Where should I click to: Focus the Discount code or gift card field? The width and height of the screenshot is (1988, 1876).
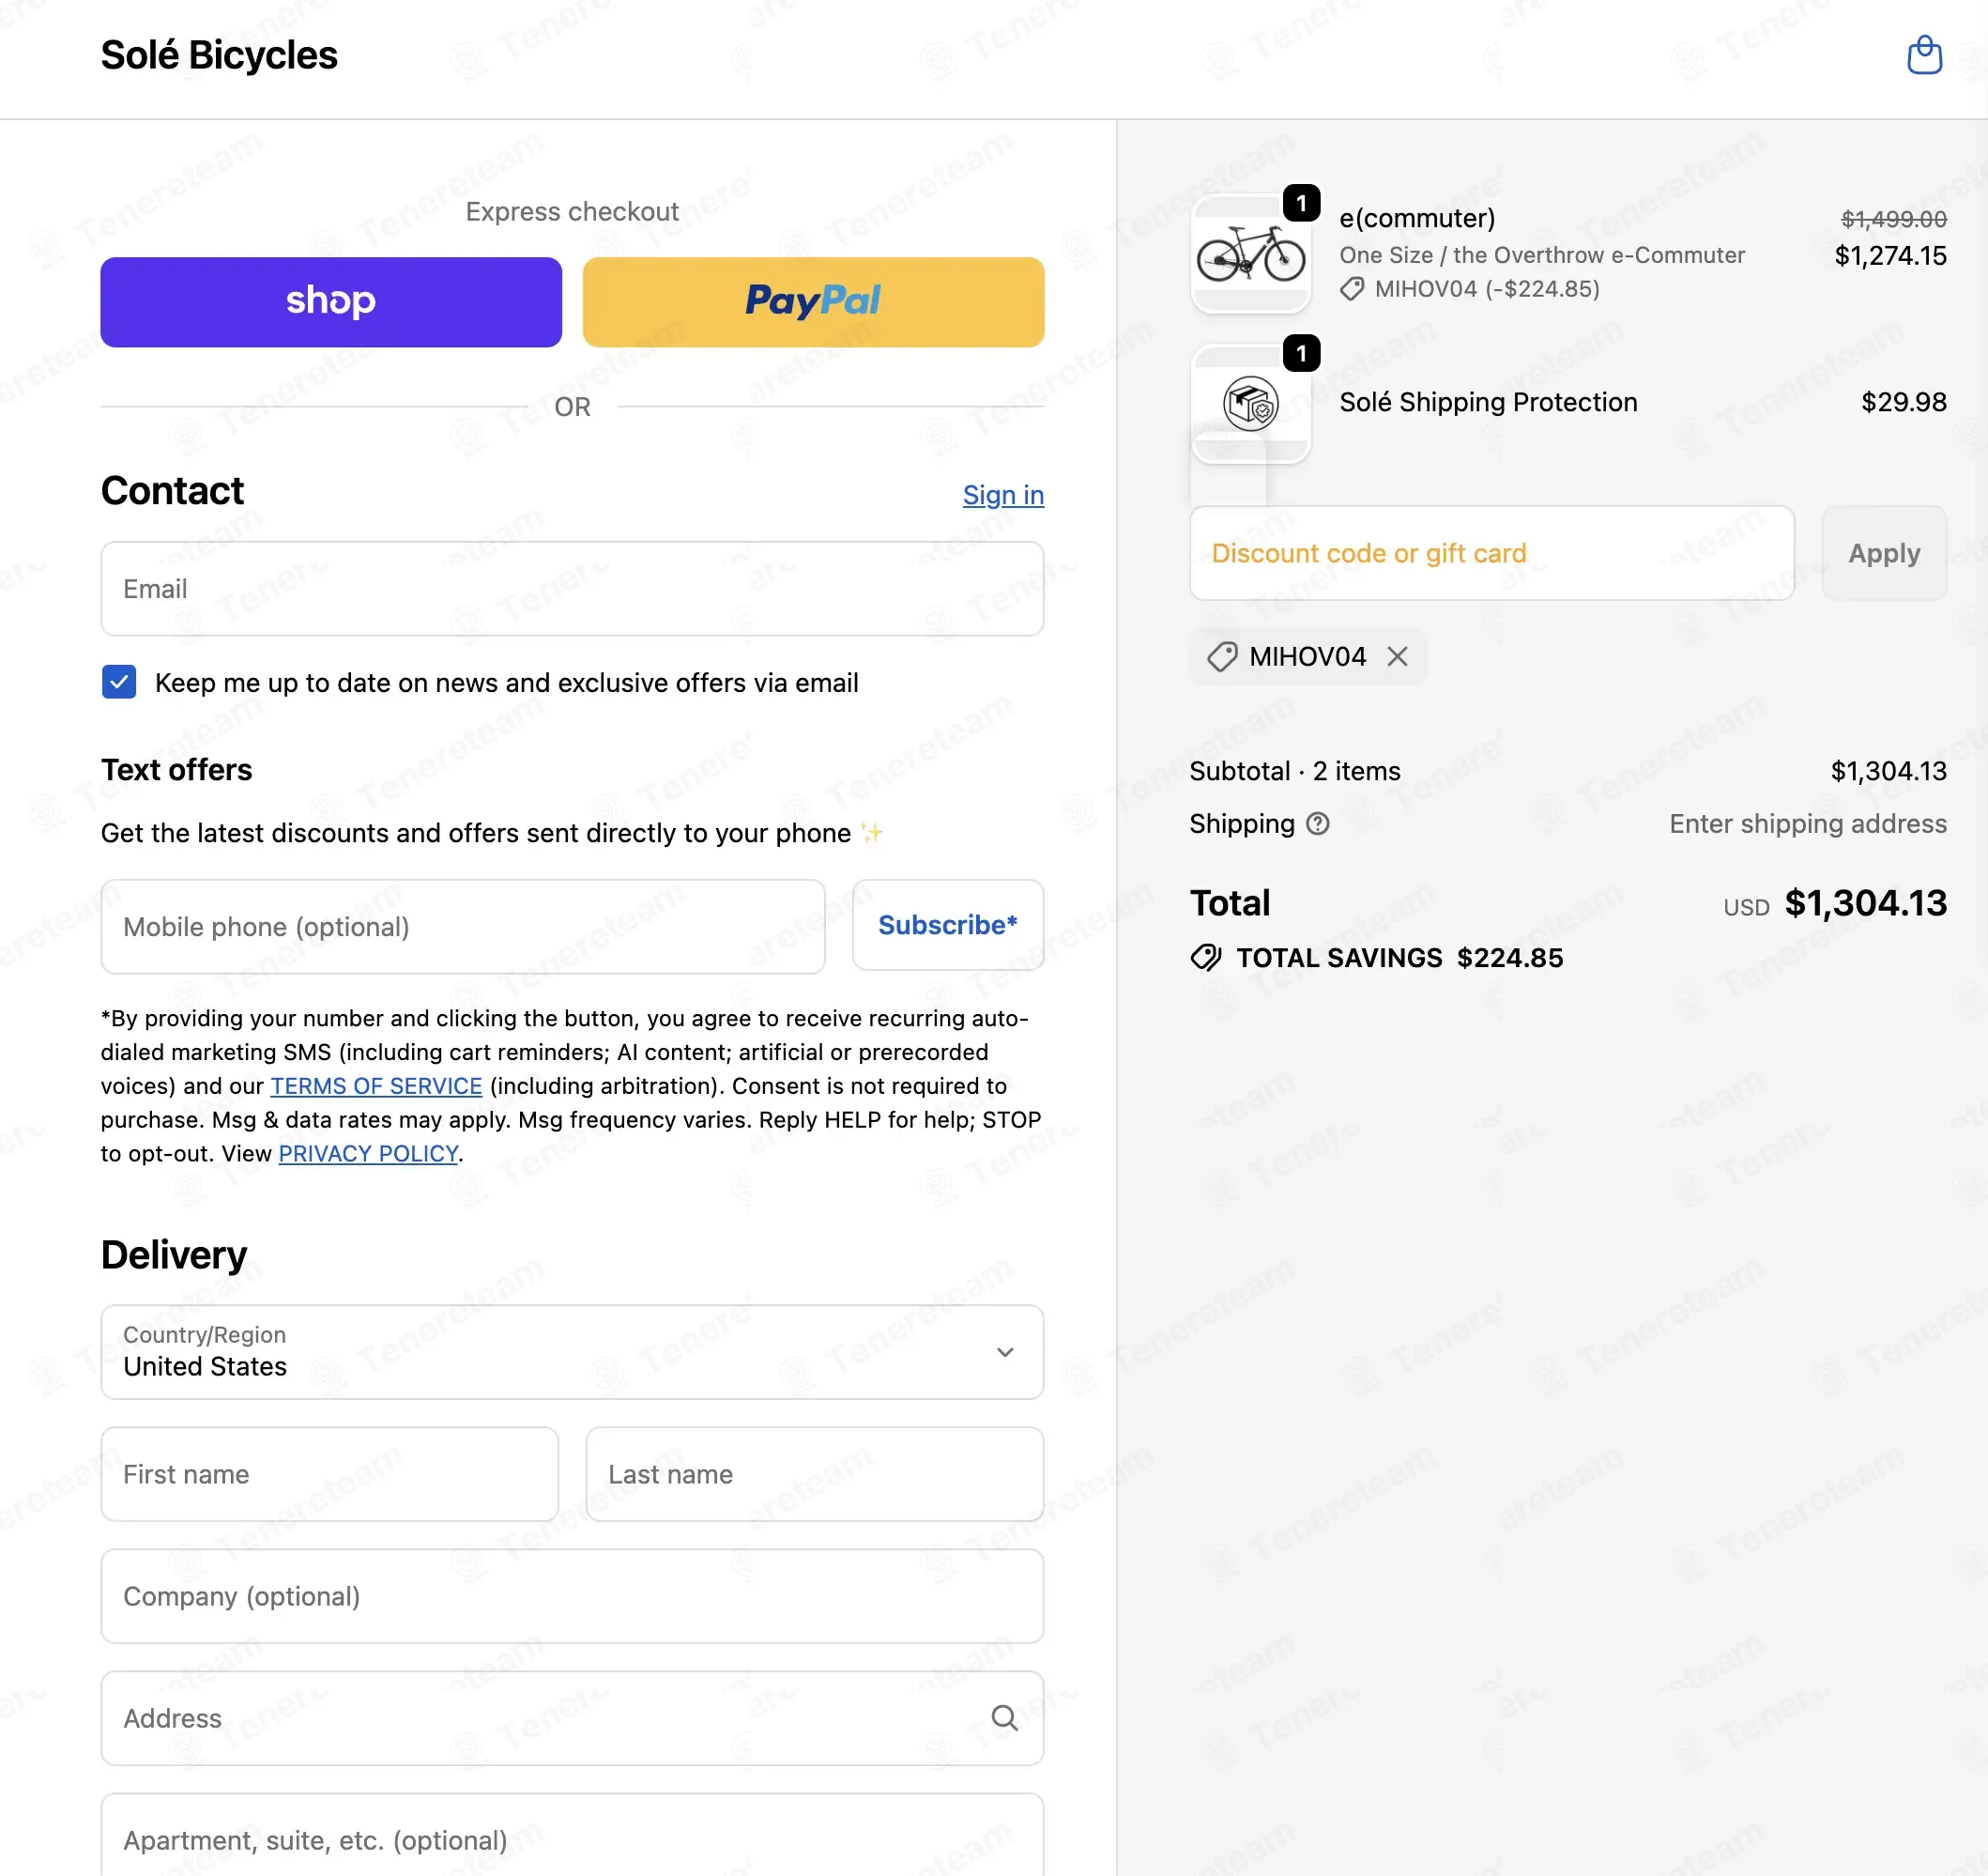pos(1492,553)
